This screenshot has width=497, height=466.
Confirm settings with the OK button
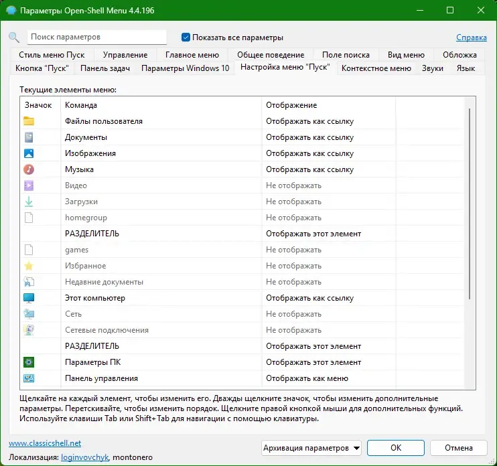coord(396,448)
